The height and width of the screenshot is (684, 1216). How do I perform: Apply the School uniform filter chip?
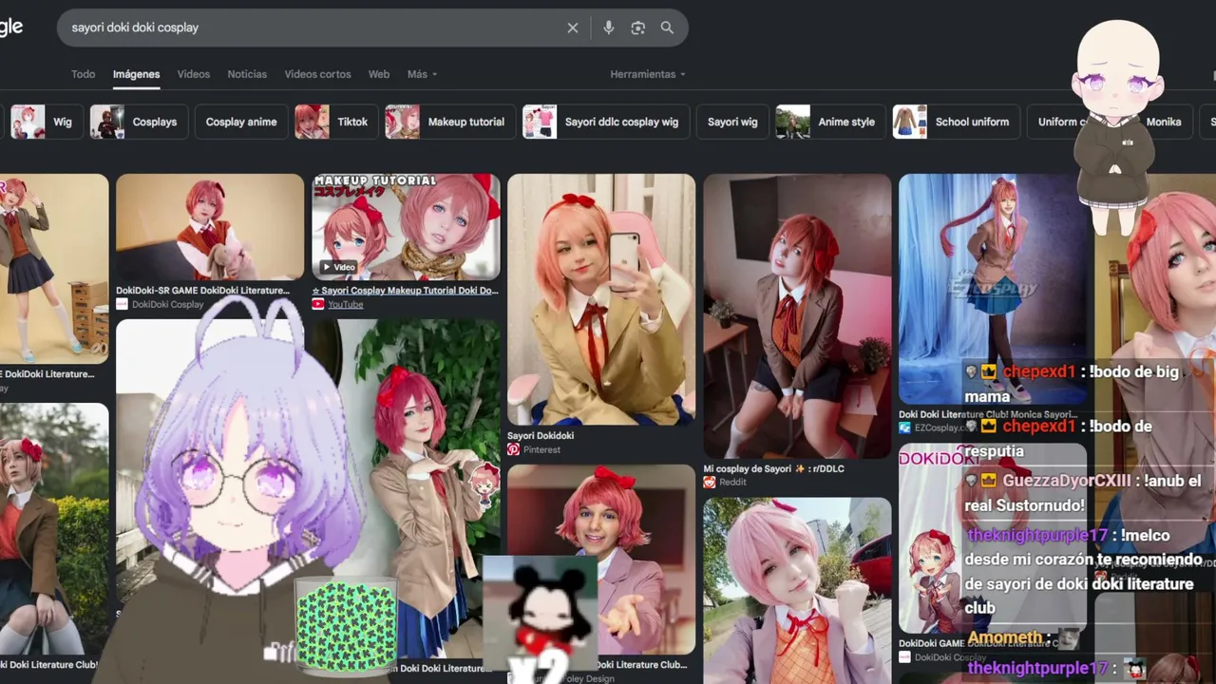tap(957, 122)
